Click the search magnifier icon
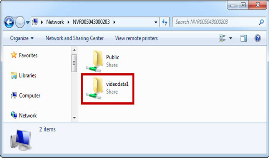The image size is (269, 158). [261, 22]
